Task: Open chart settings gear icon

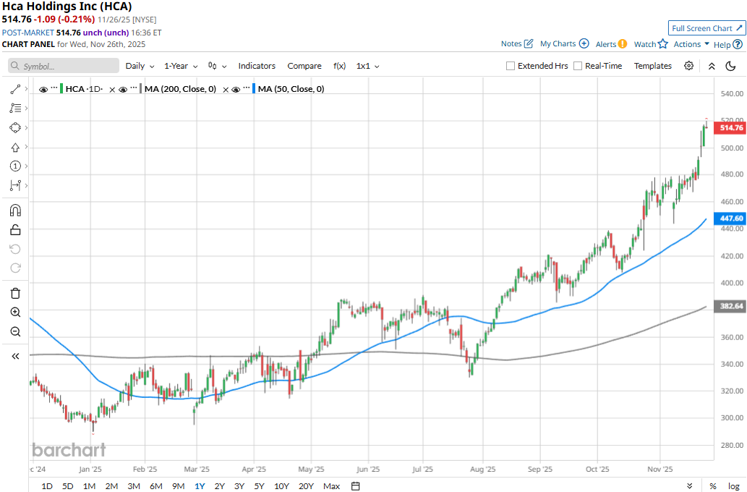Action: (689, 66)
